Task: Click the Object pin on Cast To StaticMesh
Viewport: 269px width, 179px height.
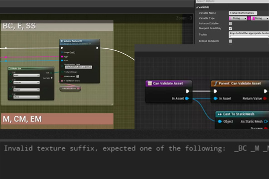Action: (220, 121)
